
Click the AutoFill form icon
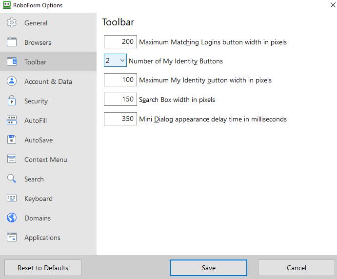pos(12,120)
